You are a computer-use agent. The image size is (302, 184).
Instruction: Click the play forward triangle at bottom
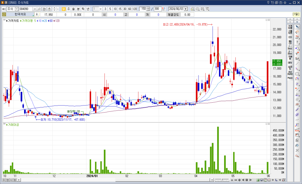click(x=251, y=180)
